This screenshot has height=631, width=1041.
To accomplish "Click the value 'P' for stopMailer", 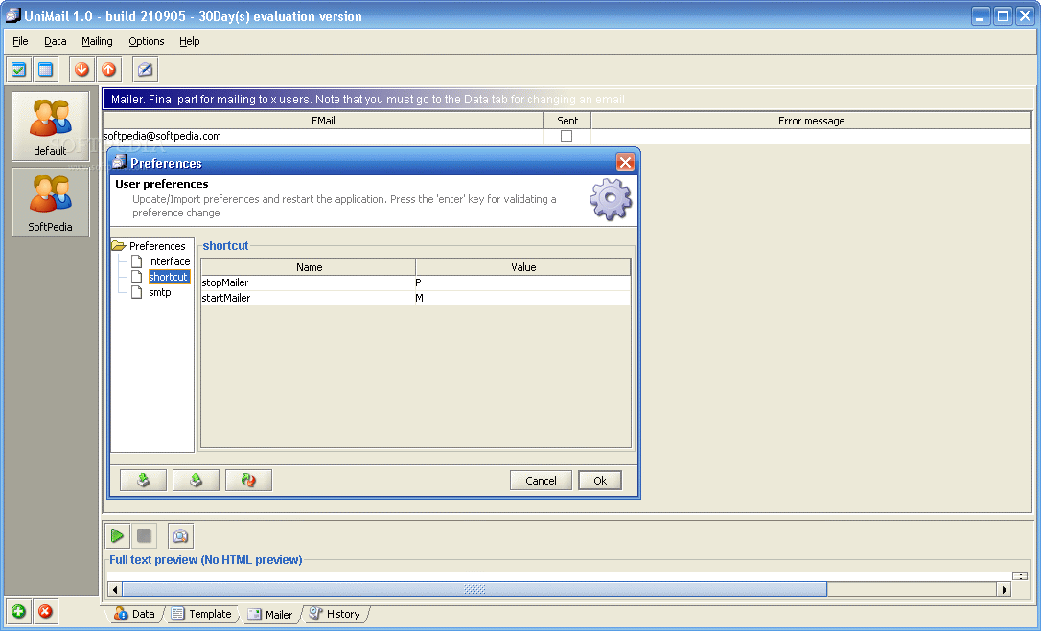I will point(522,282).
